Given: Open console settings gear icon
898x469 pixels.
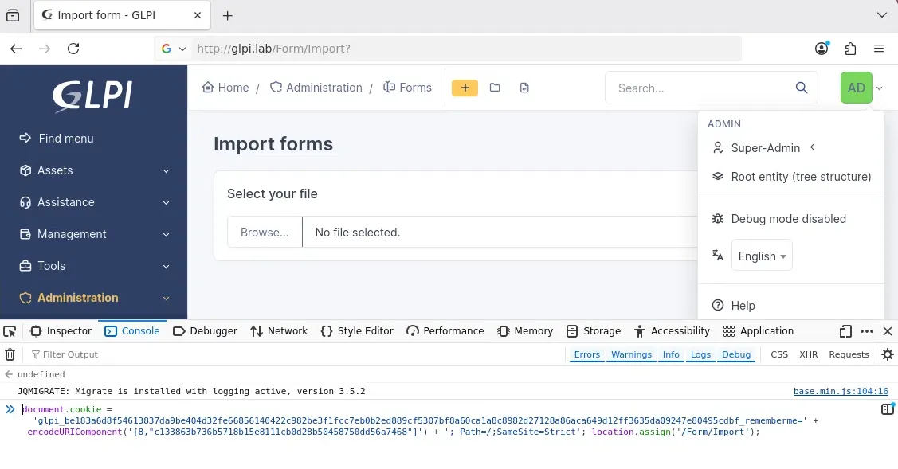Looking at the screenshot, I should (x=887, y=354).
